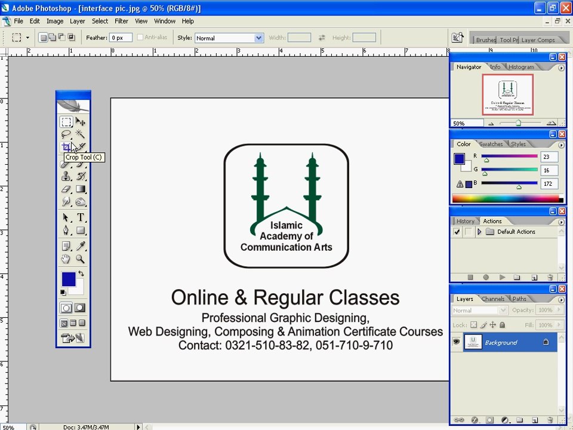Open the File Browser from options bar
The width and height of the screenshot is (573, 430).
[457, 38]
